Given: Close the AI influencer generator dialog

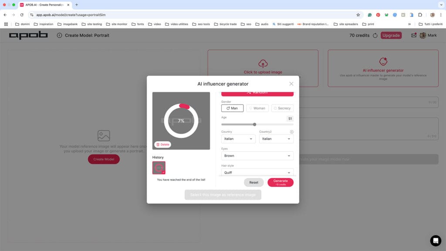Looking at the screenshot, I should pyautogui.click(x=291, y=84).
